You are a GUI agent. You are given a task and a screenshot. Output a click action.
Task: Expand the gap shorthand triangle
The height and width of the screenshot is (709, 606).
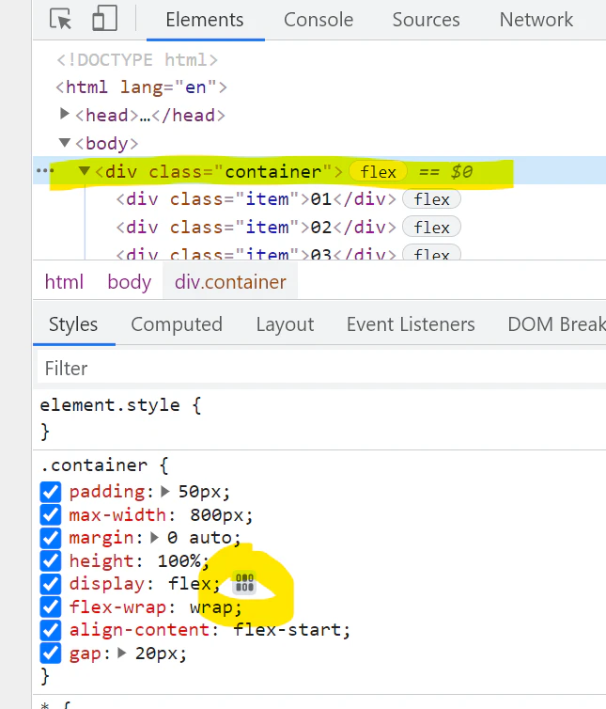(121, 653)
